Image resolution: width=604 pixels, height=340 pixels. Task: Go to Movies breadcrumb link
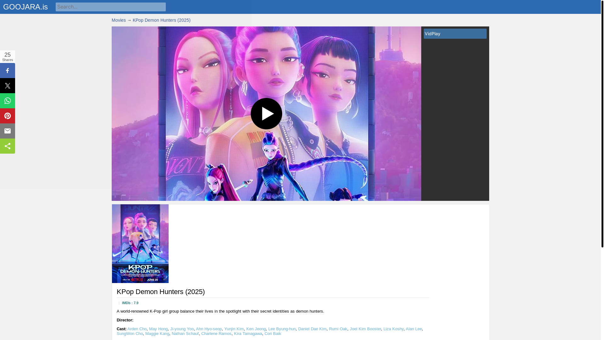[x=119, y=20]
